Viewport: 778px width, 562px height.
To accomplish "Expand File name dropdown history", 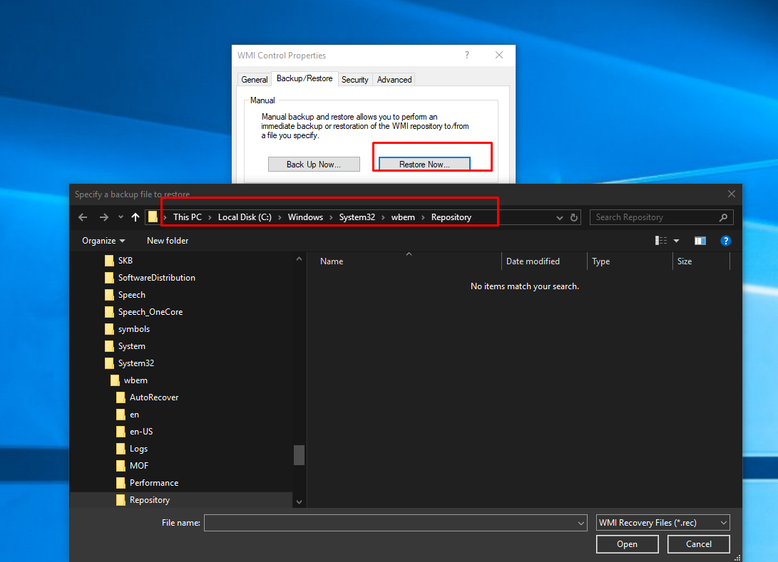I will coord(581,523).
